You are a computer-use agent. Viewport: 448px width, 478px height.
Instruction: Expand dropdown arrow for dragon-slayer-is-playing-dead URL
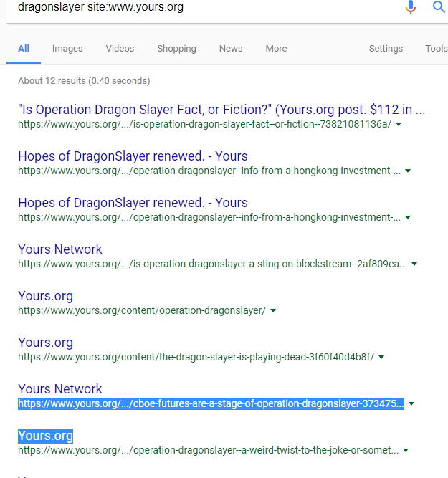click(381, 357)
